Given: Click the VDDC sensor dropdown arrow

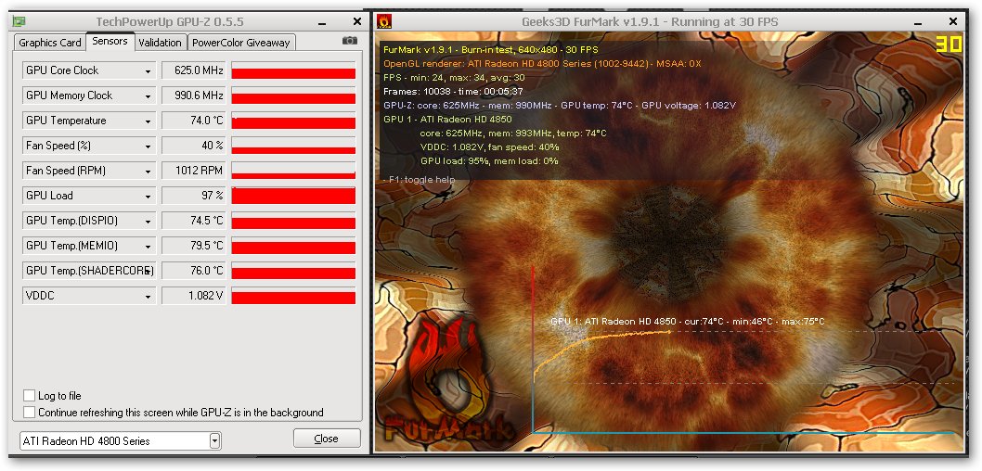Looking at the screenshot, I should tap(148, 297).
